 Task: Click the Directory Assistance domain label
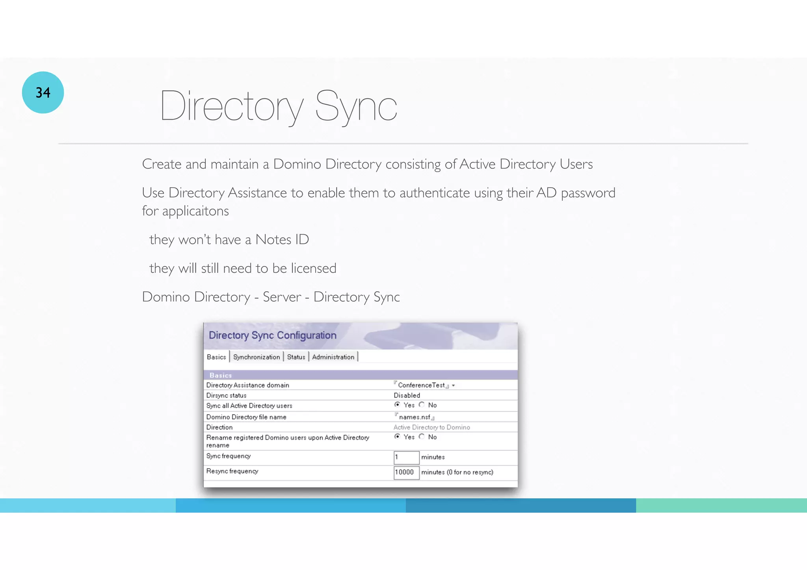click(x=247, y=385)
